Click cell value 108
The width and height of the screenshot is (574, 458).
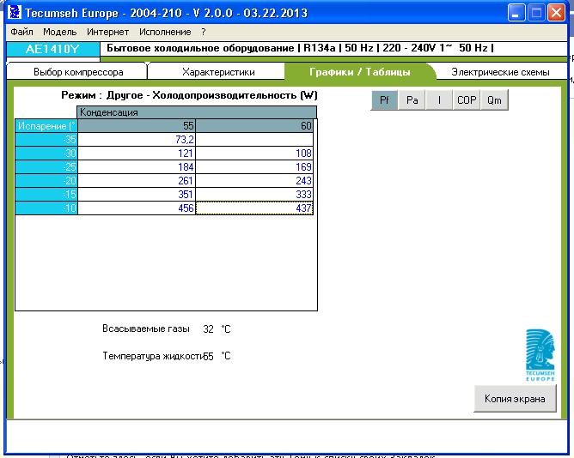(254, 154)
